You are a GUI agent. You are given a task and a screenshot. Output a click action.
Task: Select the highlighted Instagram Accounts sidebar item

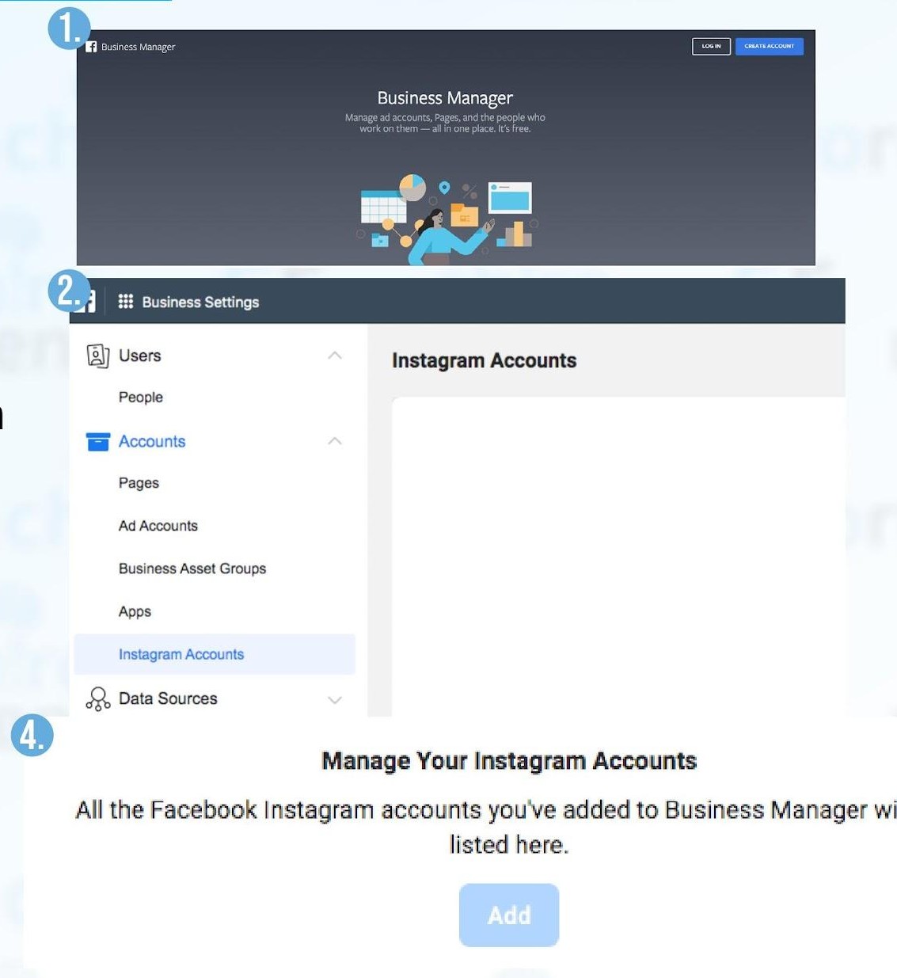(x=181, y=654)
